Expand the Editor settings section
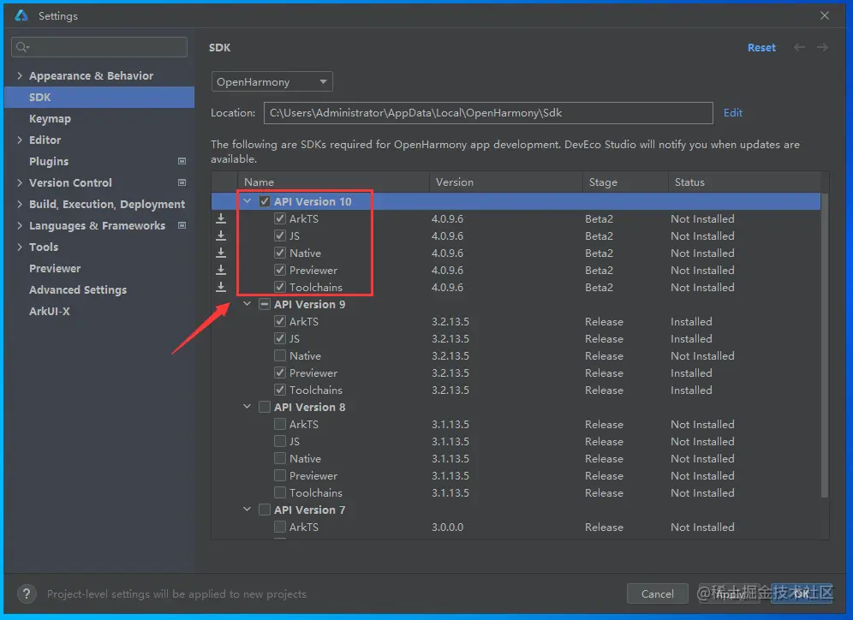 20,140
